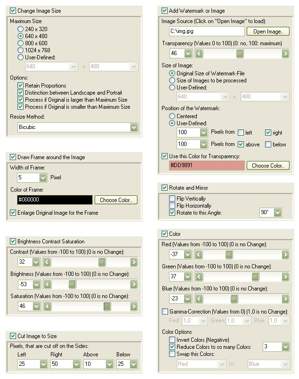
Task: Select the 240 x 320 maximum size option
Action: point(21,29)
